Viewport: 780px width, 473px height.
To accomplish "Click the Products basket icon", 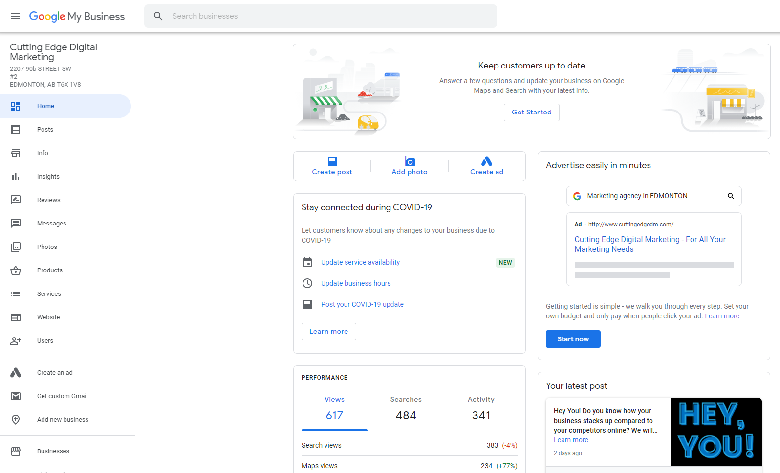I will (16, 270).
